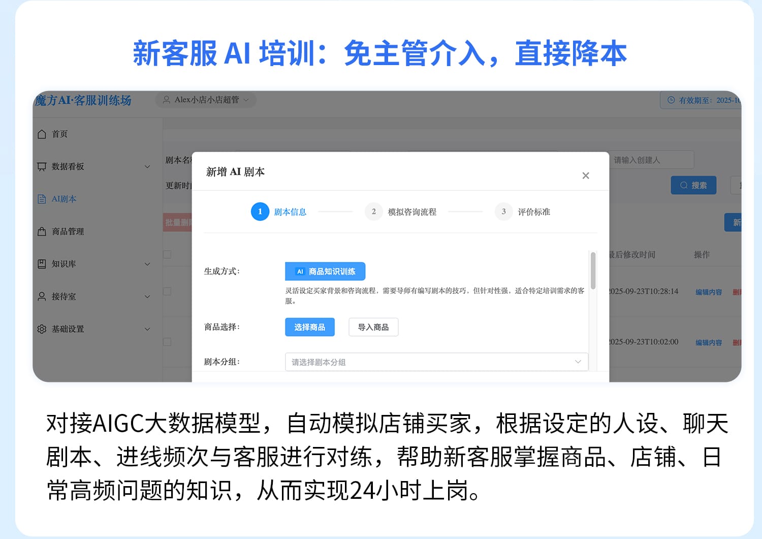762x539 pixels.
Task: Open the Alex小店小店超管 account dropdown
Action: (x=205, y=100)
